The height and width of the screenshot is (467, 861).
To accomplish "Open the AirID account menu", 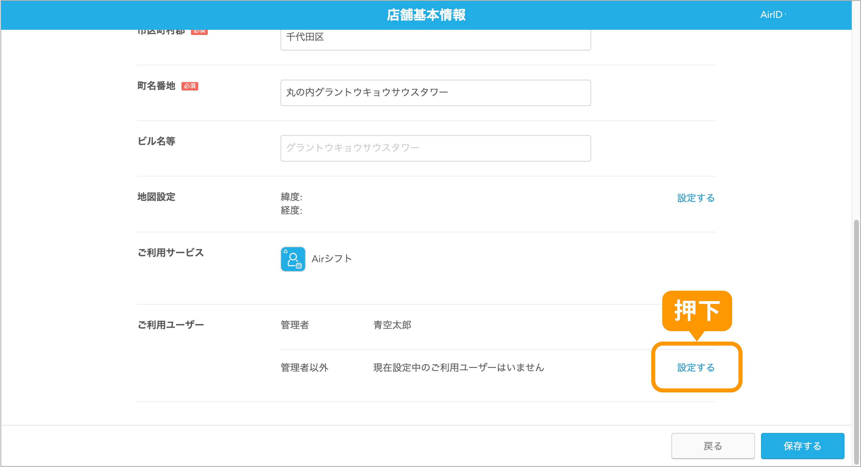I will click(x=773, y=15).
